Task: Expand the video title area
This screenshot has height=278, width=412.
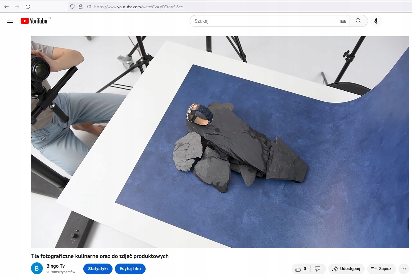Action: [100, 256]
